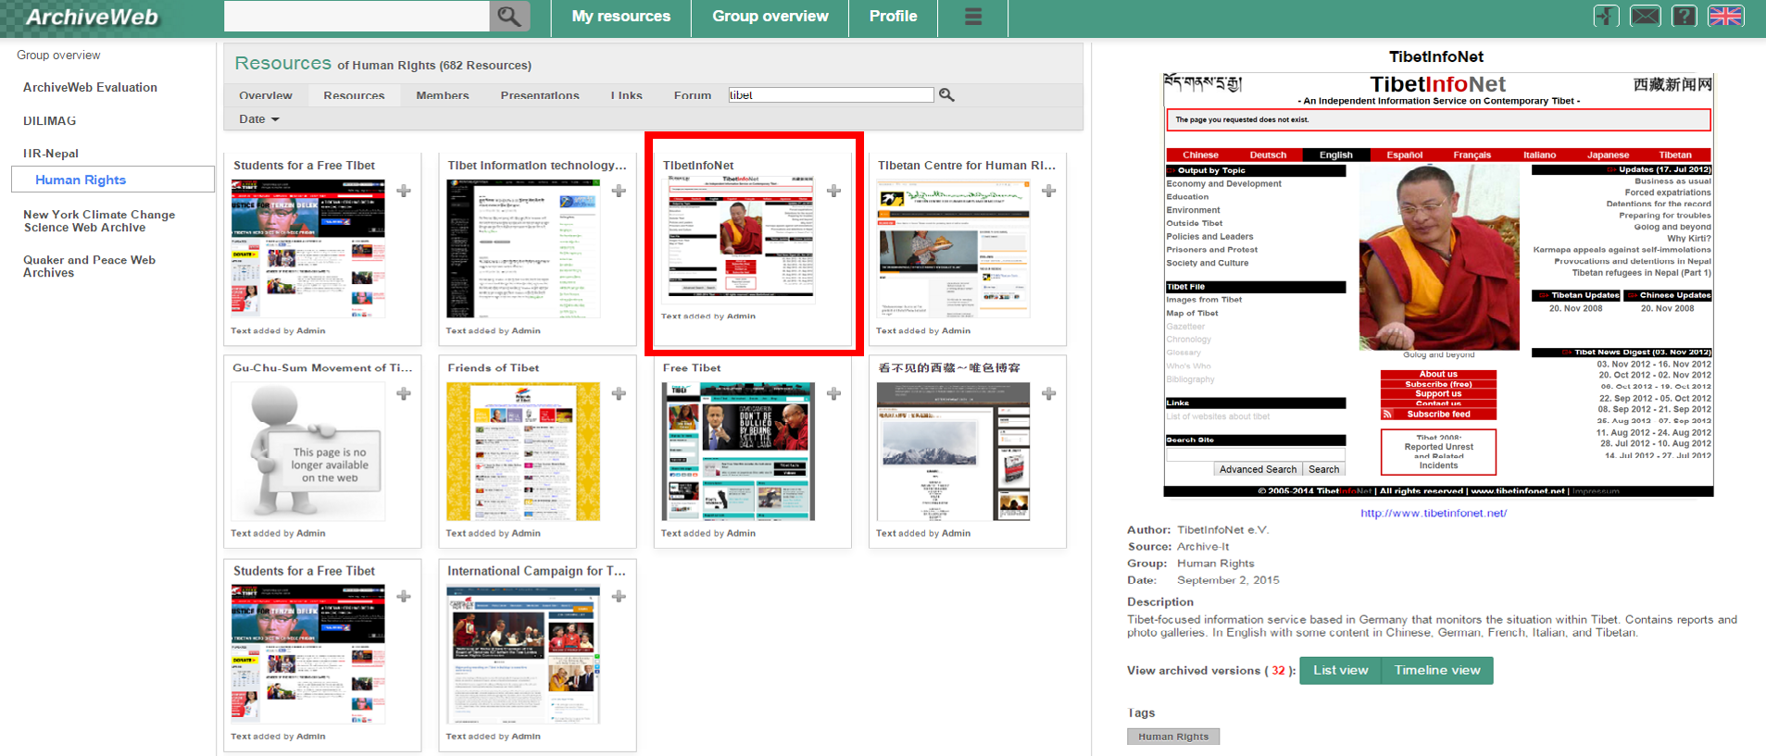Open help via question mark icon
This screenshot has height=756, width=1766.
click(1684, 16)
